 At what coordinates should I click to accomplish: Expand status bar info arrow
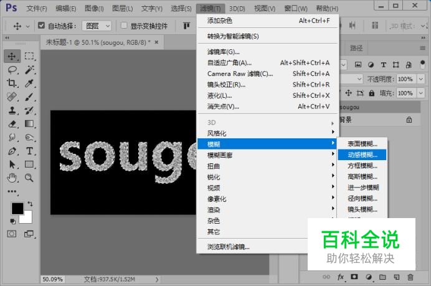point(157,279)
